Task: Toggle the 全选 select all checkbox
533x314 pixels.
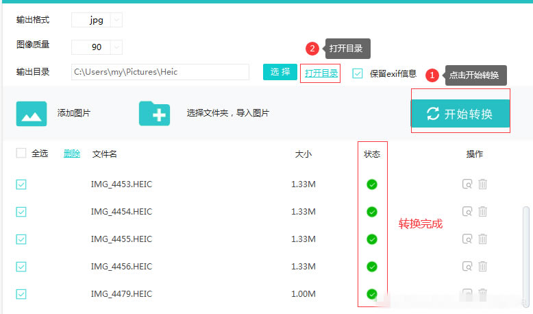Action: pos(21,154)
